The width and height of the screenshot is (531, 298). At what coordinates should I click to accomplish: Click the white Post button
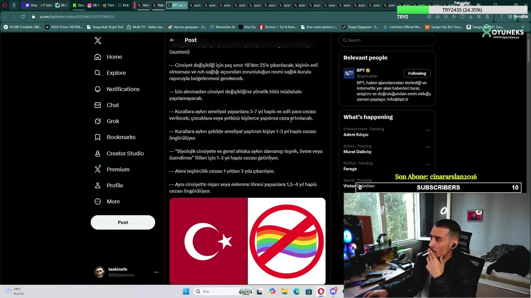123,222
